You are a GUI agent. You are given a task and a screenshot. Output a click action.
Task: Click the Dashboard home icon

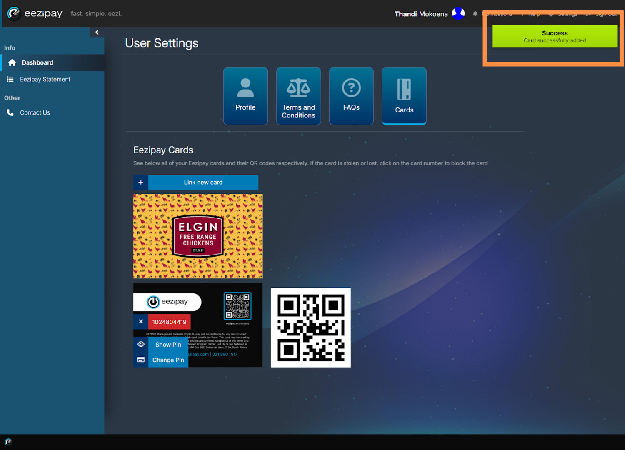pyautogui.click(x=12, y=62)
